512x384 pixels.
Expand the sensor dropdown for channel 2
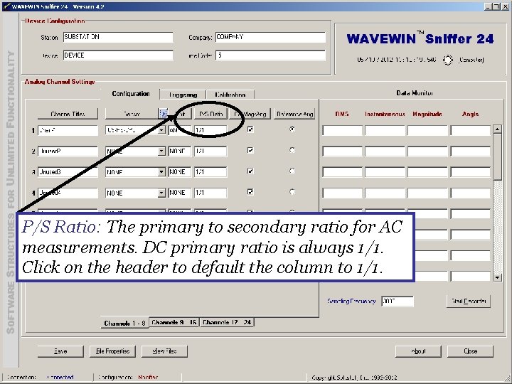click(x=161, y=151)
